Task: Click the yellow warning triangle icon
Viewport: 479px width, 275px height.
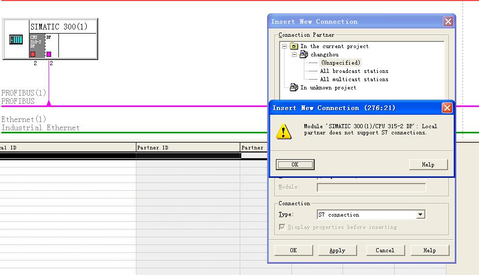Action: coord(284,131)
